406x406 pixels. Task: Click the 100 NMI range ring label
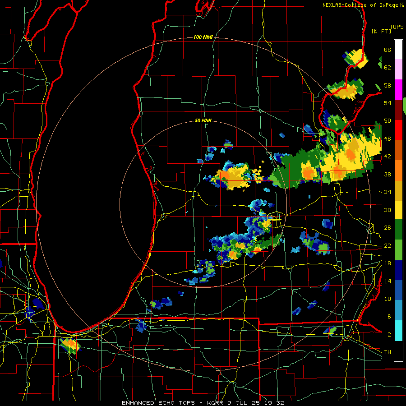point(203,37)
